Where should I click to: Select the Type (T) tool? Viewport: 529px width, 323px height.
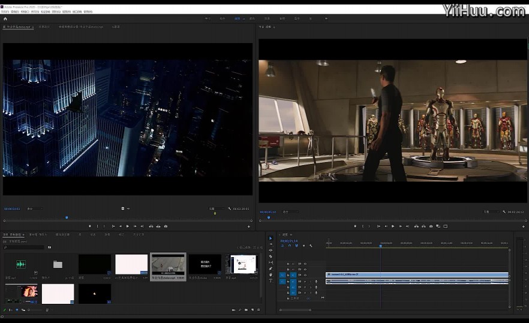click(x=270, y=281)
